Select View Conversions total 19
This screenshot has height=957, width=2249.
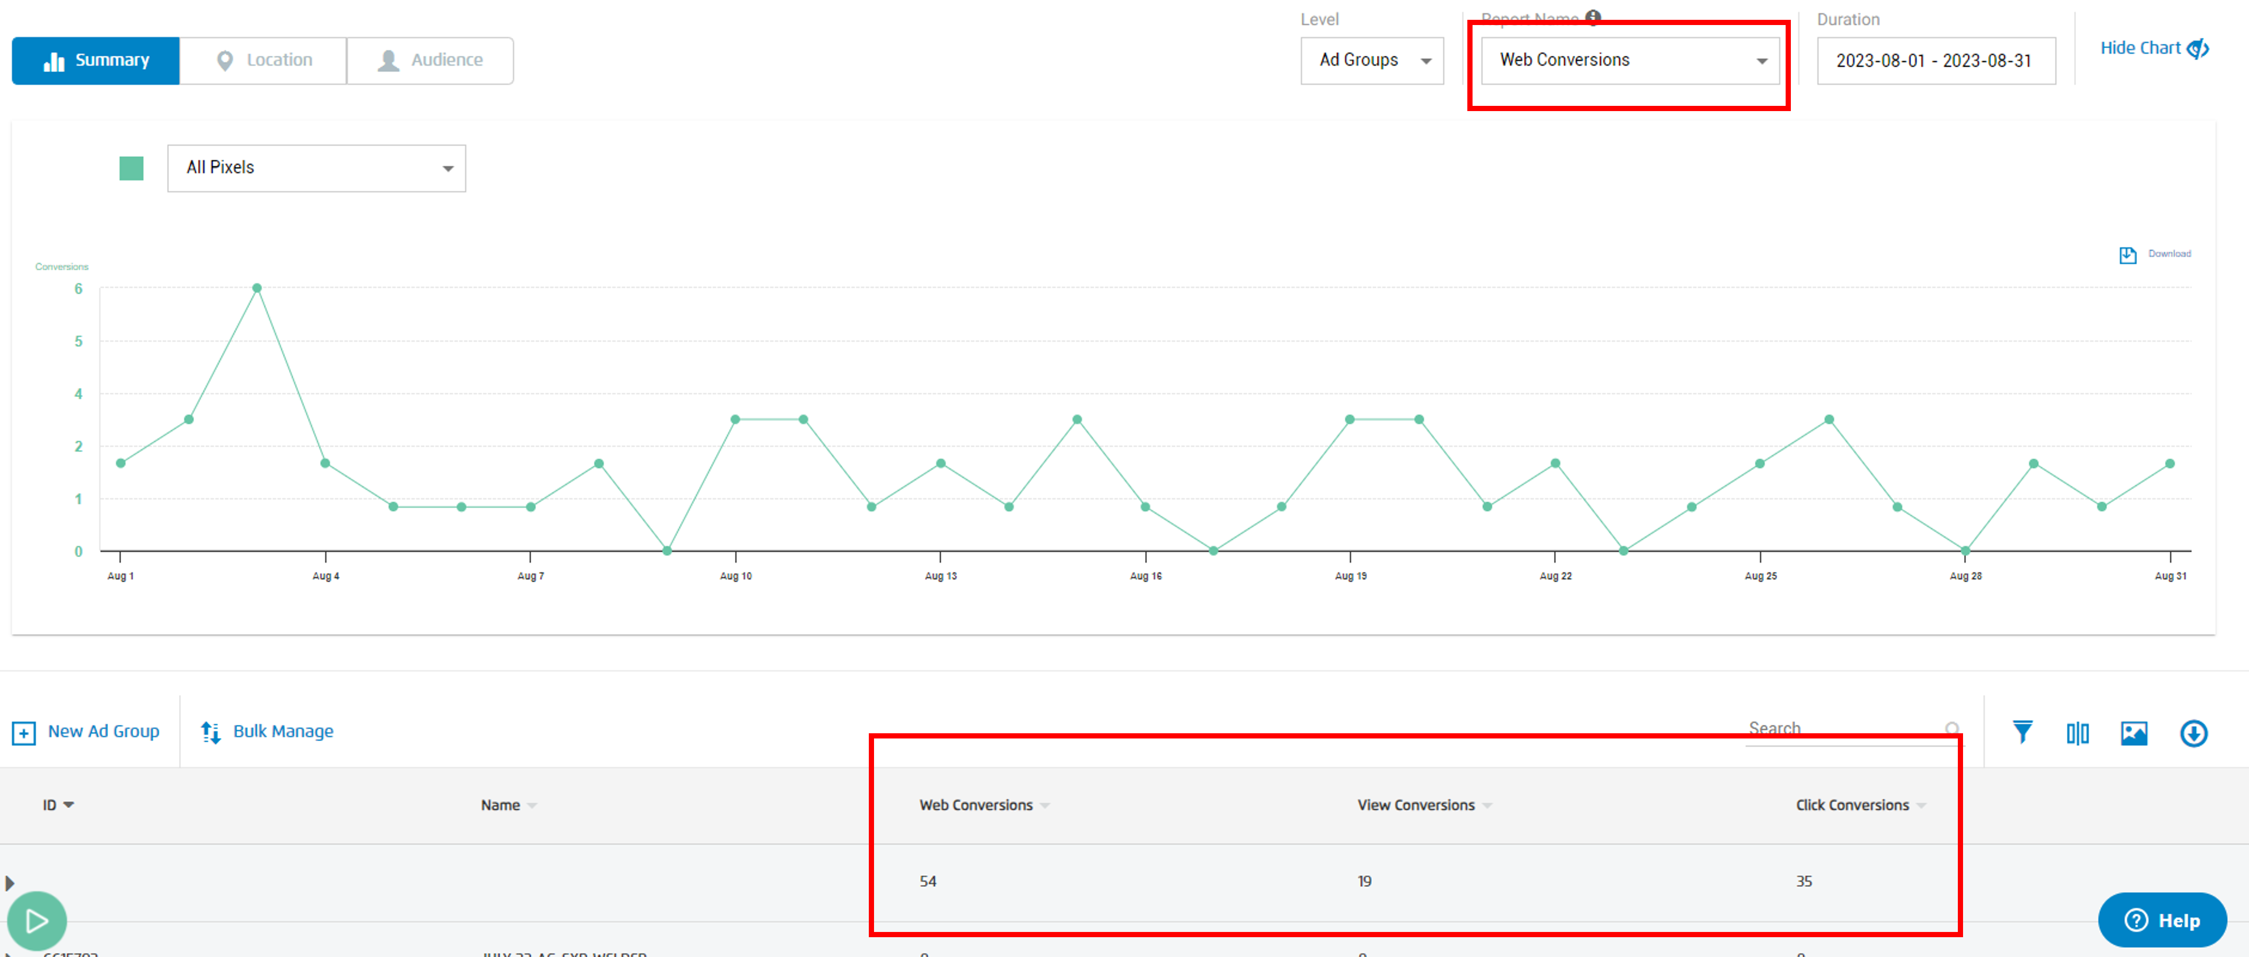pos(1365,881)
